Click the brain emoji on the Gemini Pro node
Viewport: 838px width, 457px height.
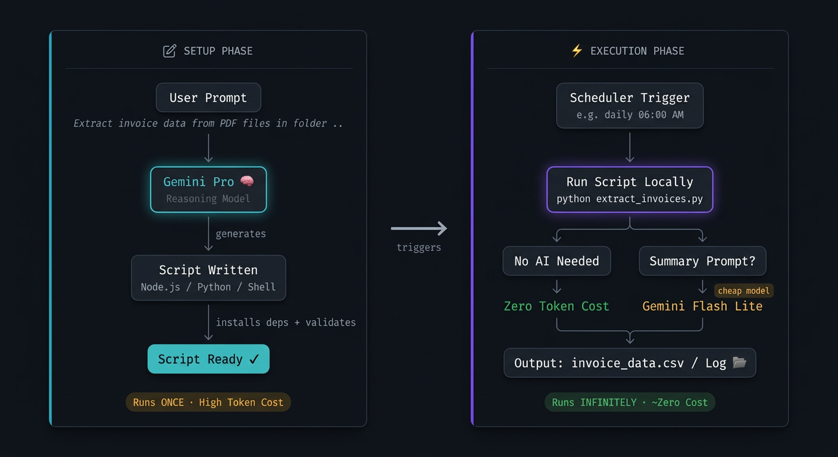(x=247, y=181)
